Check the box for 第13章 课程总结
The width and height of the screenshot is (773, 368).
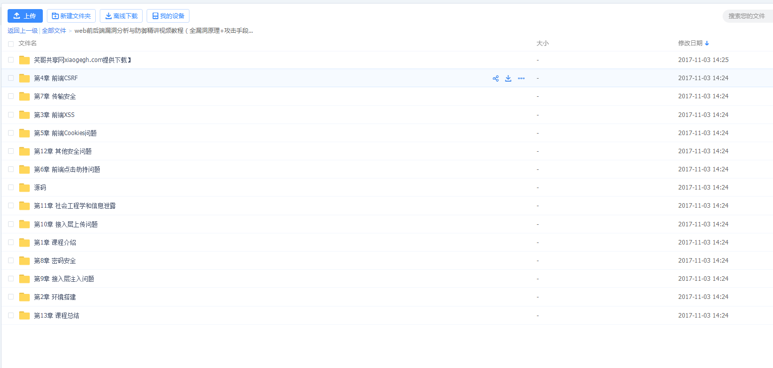11,316
